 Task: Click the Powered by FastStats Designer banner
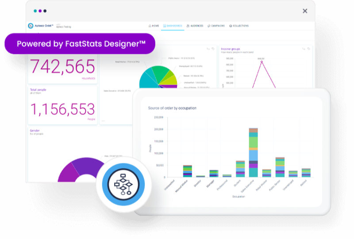pos(81,44)
